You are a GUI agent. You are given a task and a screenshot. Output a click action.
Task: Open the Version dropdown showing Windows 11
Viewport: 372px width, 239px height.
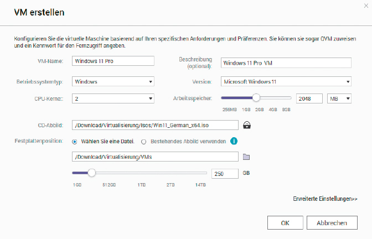286,81
